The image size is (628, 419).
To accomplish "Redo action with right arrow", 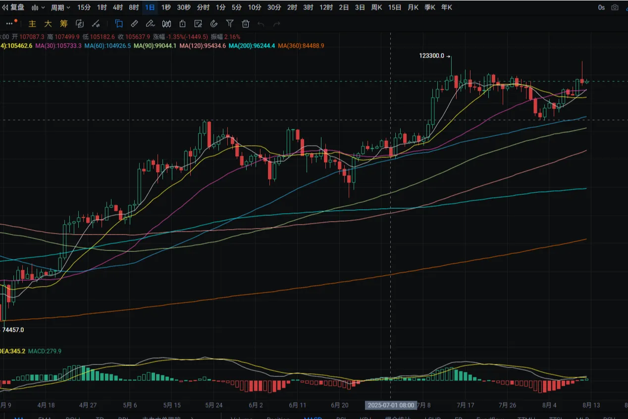I will 277,23.
